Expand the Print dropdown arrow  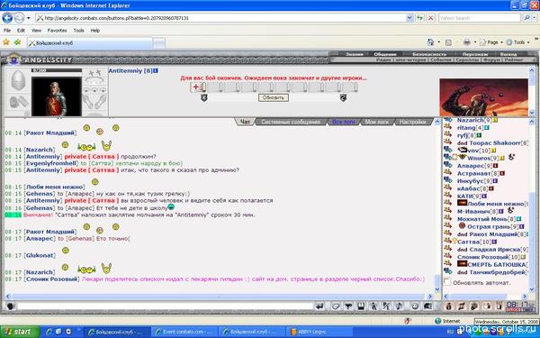click(x=475, y=42)
